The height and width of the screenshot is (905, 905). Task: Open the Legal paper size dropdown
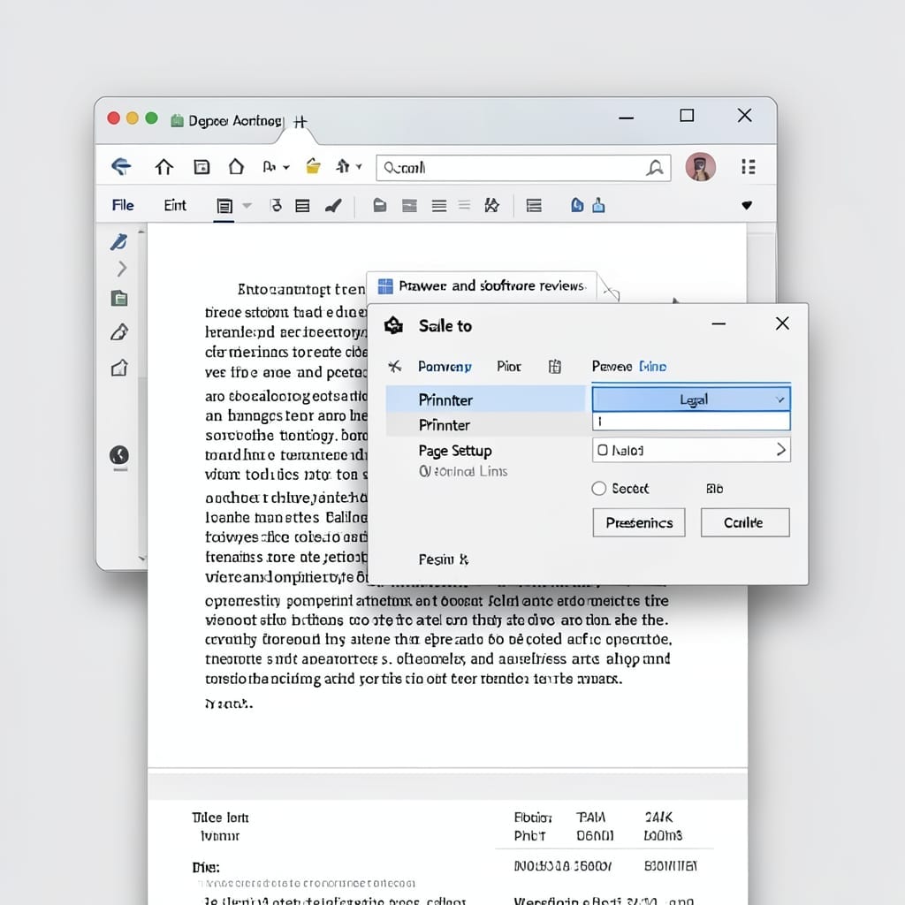[x=691, y=399]
